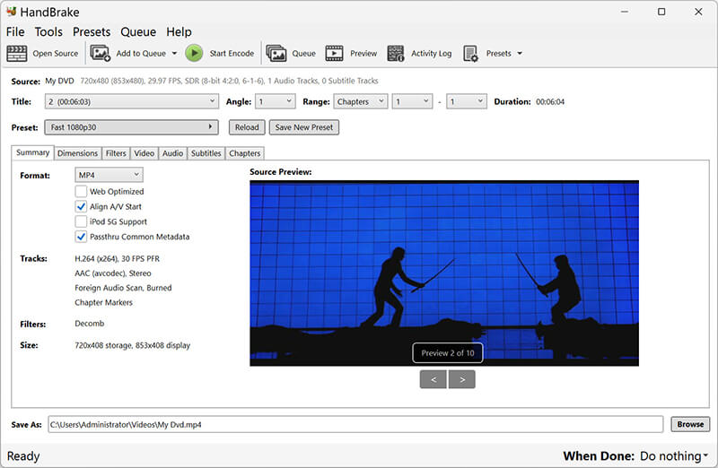Click the Preview filmstrip icon
The width and height of the screenshot is (718, 468).
click(x=334, y=54)
